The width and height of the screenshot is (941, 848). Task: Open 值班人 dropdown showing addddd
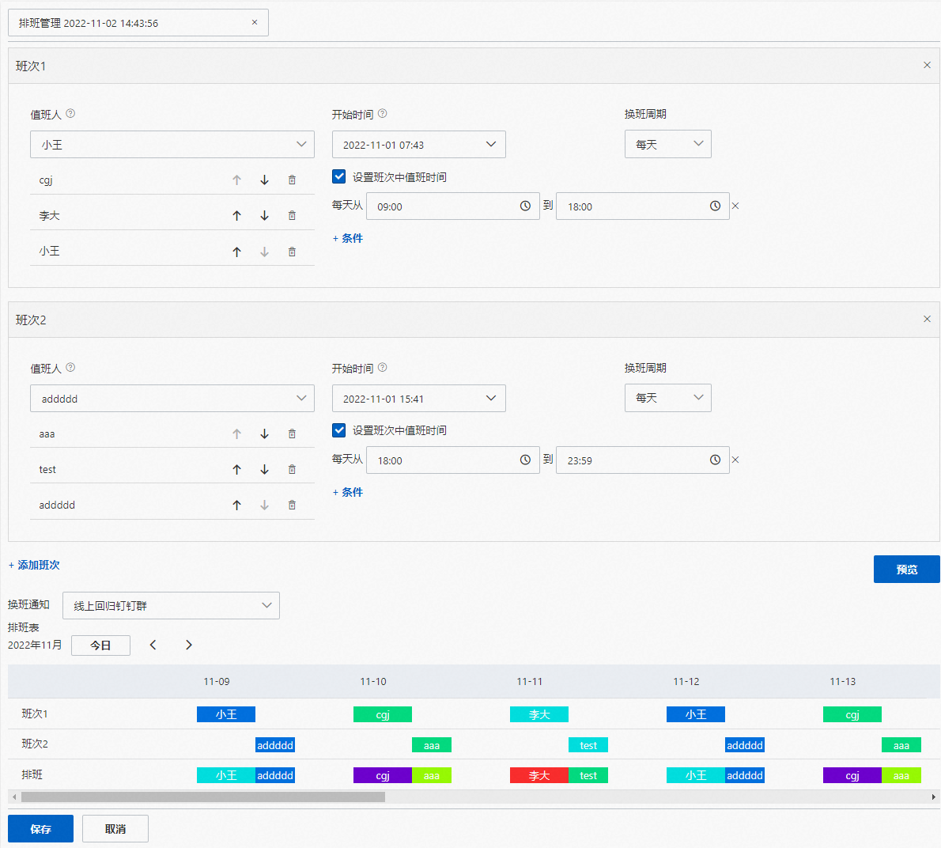pyautogui.click(x=172, y=399)
